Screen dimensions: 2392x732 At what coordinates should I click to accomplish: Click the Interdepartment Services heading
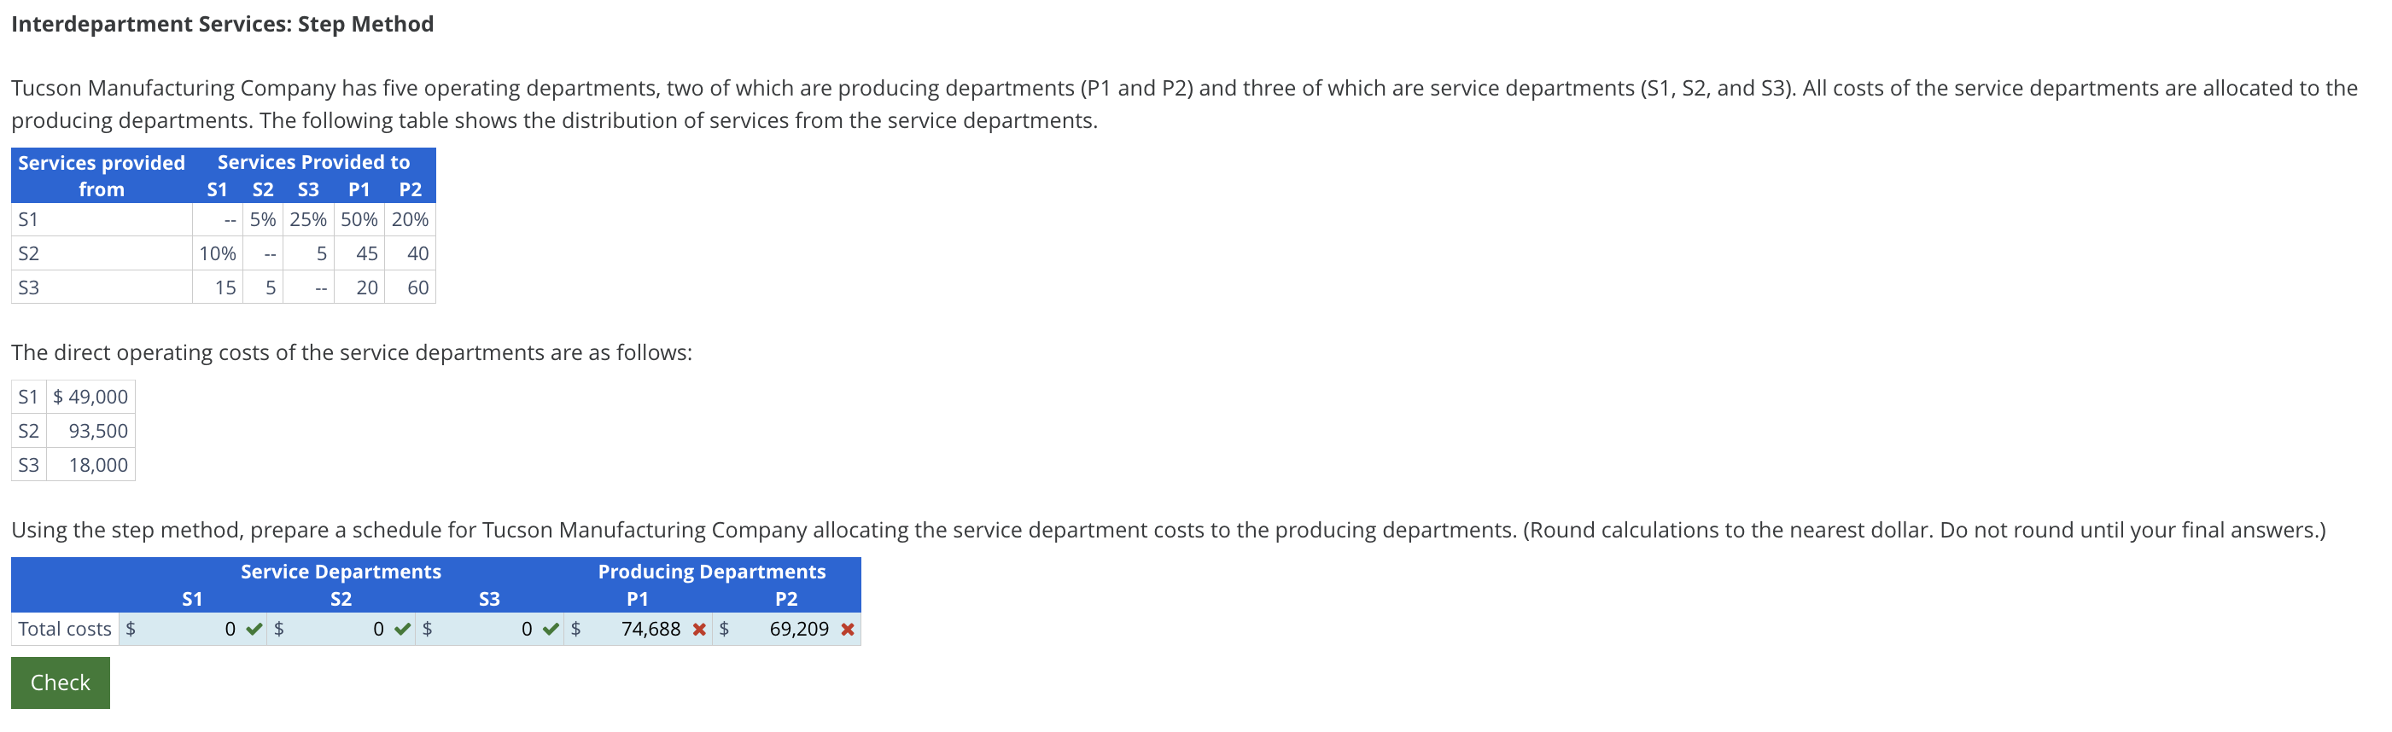tap(222, 23)
